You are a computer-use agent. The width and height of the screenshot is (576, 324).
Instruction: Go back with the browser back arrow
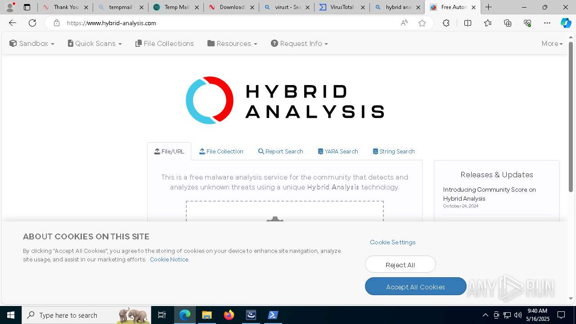[13, 23]
